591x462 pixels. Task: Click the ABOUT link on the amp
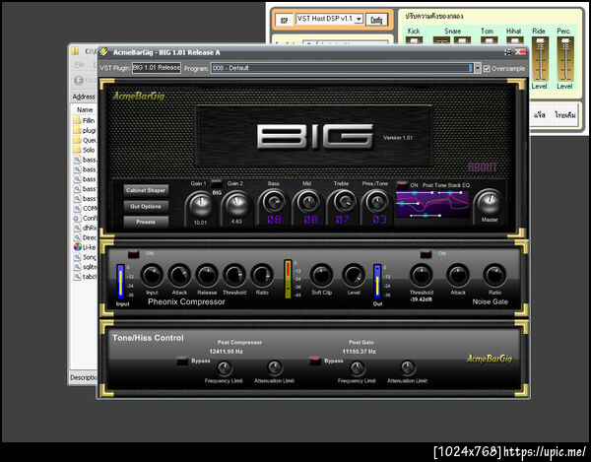click(x=483, y=167)
